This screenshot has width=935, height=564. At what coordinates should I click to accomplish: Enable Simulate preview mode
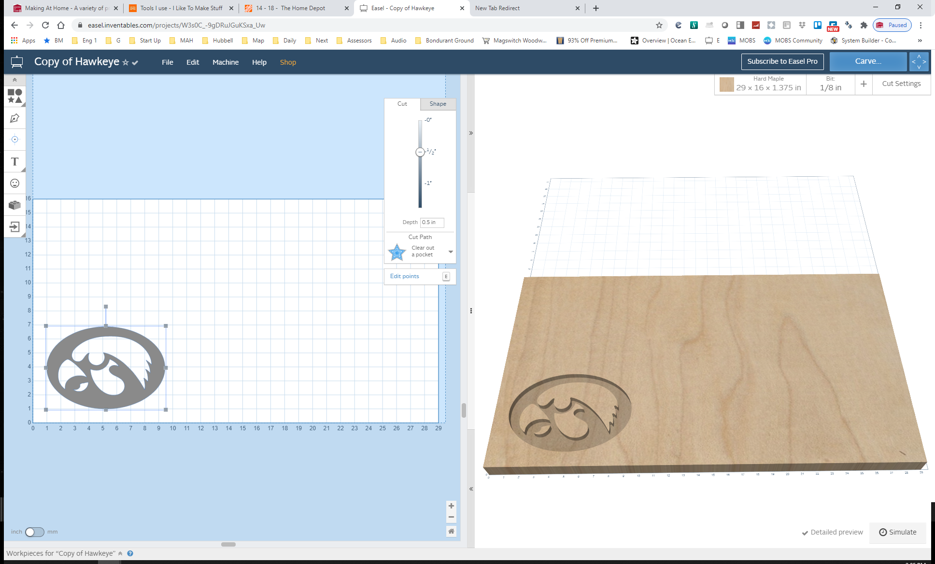[x=898, y=532]
